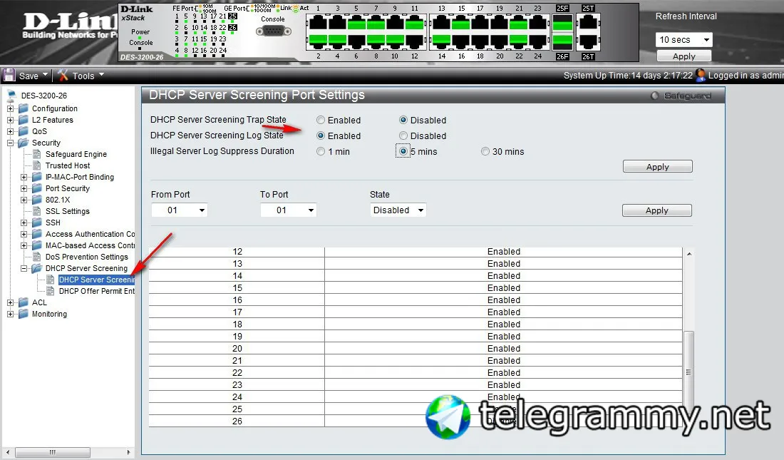Open the Trusted Host page

coord(68,165)
